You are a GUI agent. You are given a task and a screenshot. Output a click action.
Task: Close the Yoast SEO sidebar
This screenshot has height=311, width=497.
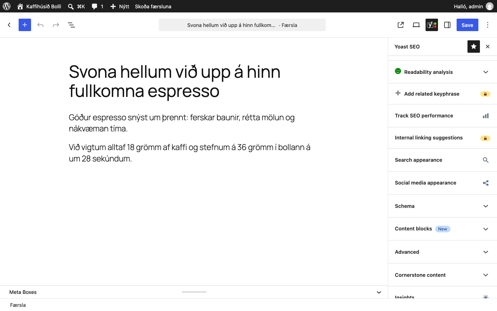click(x=488, y=46)
